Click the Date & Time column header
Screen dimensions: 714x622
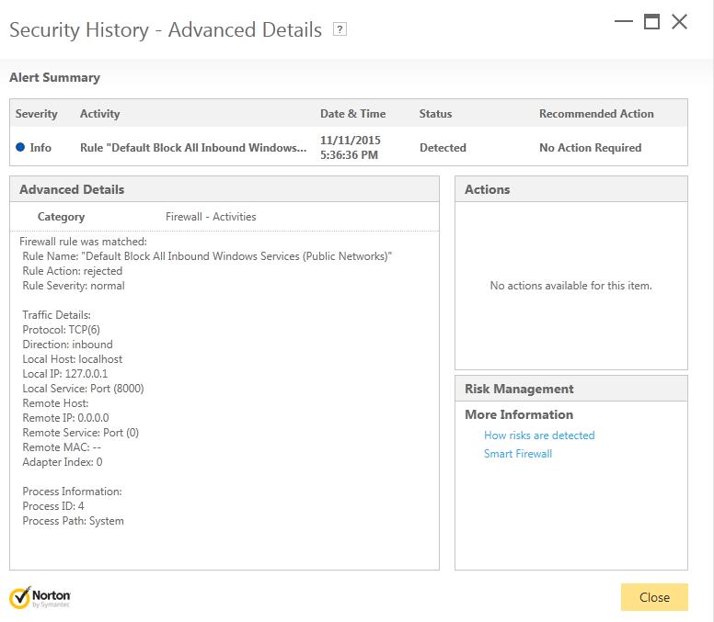[x=352, y=114]
